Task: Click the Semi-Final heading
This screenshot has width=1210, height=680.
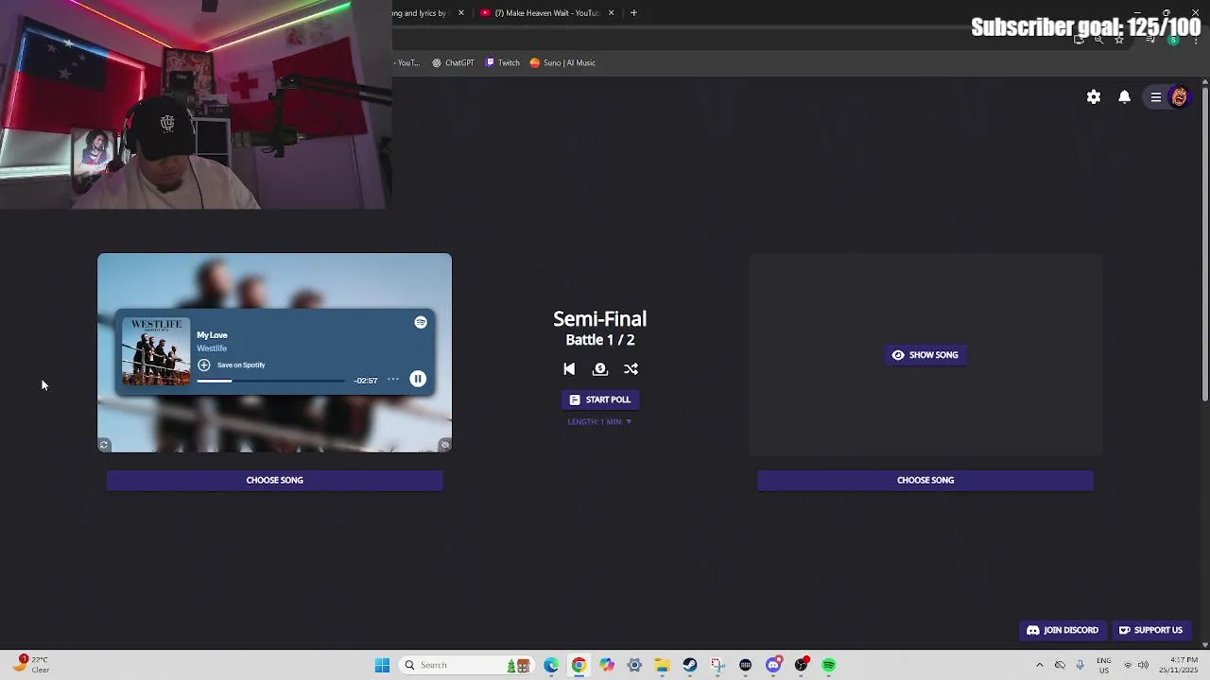Action: (600, 319)
